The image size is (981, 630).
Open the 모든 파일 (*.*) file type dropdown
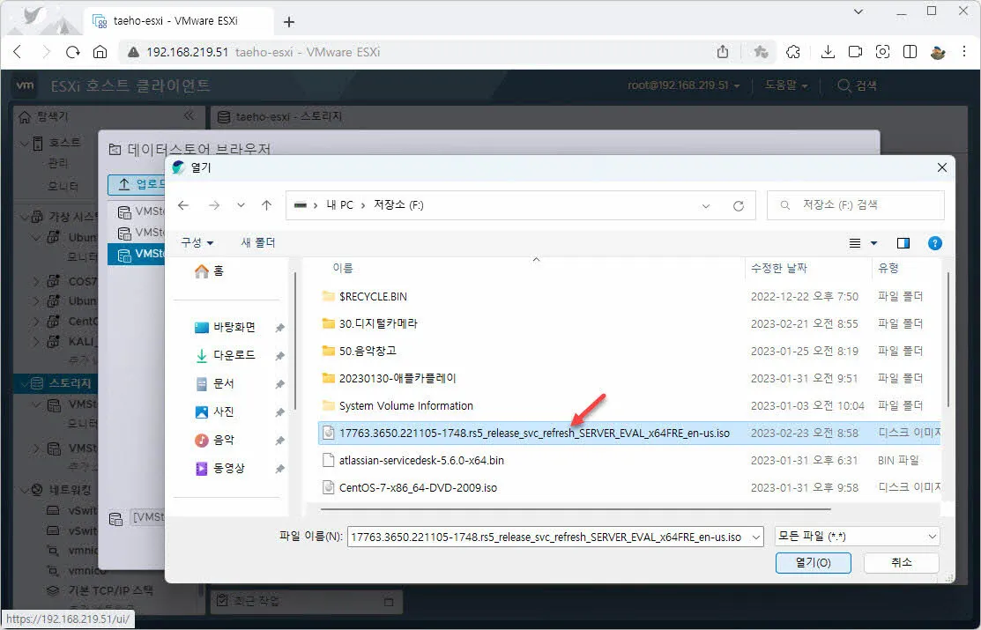(x=855, y=536)
